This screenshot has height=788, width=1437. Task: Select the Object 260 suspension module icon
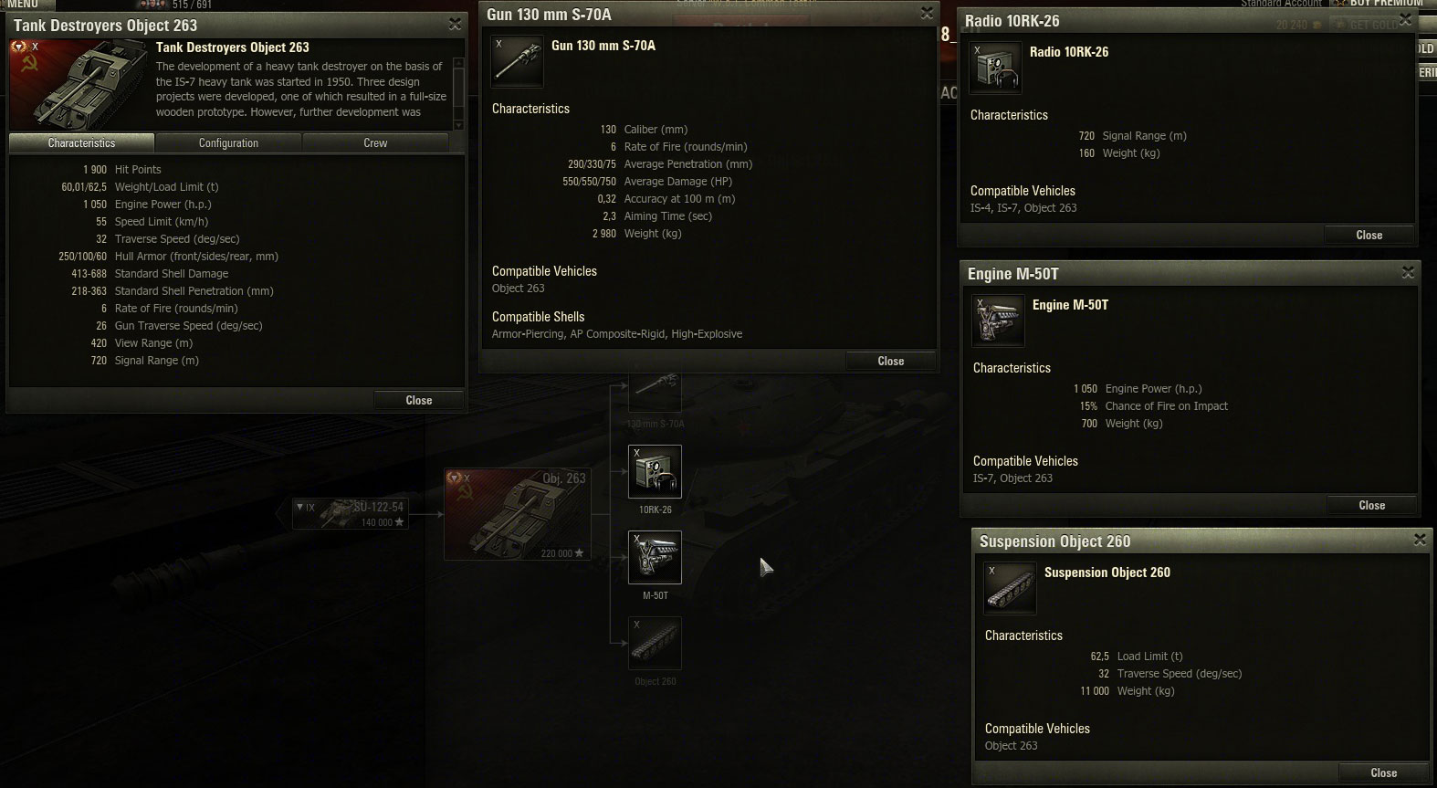coord(655,643)
